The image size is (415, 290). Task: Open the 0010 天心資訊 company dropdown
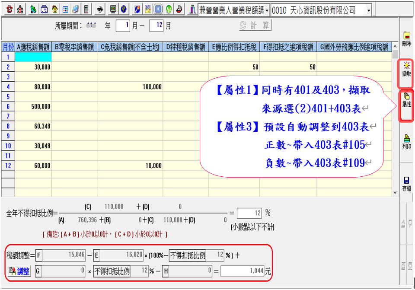368,10
